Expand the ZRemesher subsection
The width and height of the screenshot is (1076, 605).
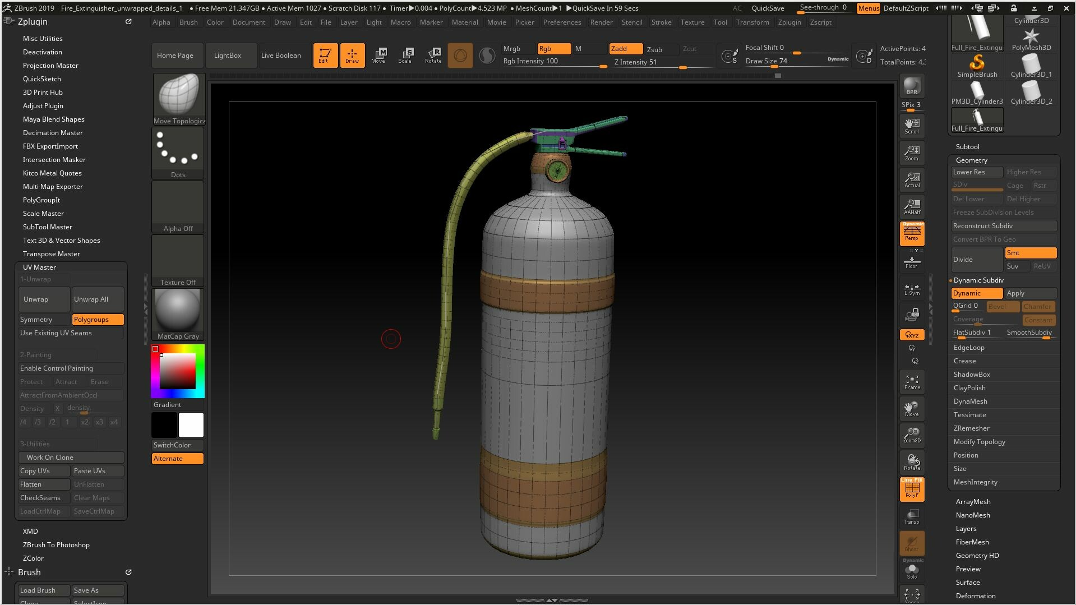971,428
